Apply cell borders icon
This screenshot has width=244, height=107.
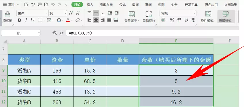[x=40, y=20]
